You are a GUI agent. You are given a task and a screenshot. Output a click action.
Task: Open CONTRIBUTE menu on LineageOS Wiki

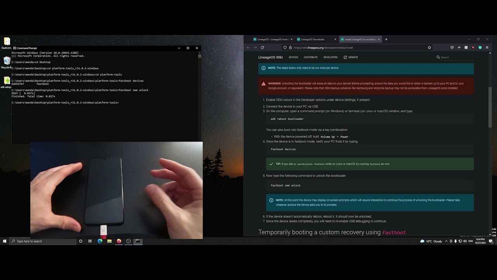311,57
